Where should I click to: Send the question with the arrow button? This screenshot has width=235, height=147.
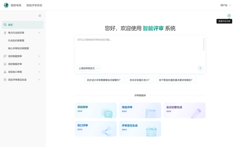[x=200, y=68]
